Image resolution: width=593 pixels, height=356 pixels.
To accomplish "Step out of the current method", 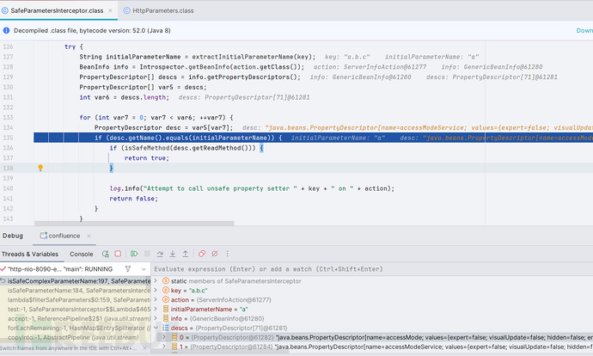I will point(186,254).
